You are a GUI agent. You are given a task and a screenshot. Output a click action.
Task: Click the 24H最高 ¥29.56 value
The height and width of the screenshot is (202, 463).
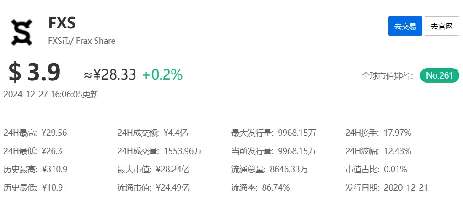(54, 133)
